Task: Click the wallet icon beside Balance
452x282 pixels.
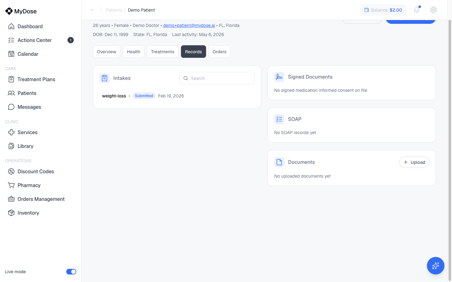Action: pos(367,10)
